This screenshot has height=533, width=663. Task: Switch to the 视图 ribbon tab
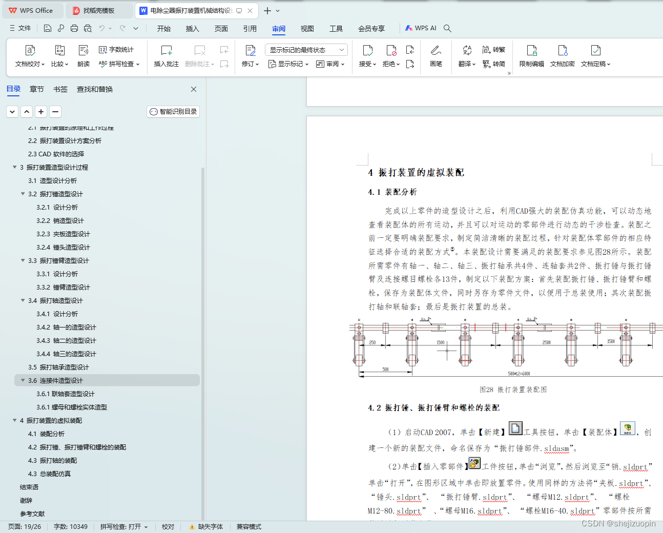point(307,29)
